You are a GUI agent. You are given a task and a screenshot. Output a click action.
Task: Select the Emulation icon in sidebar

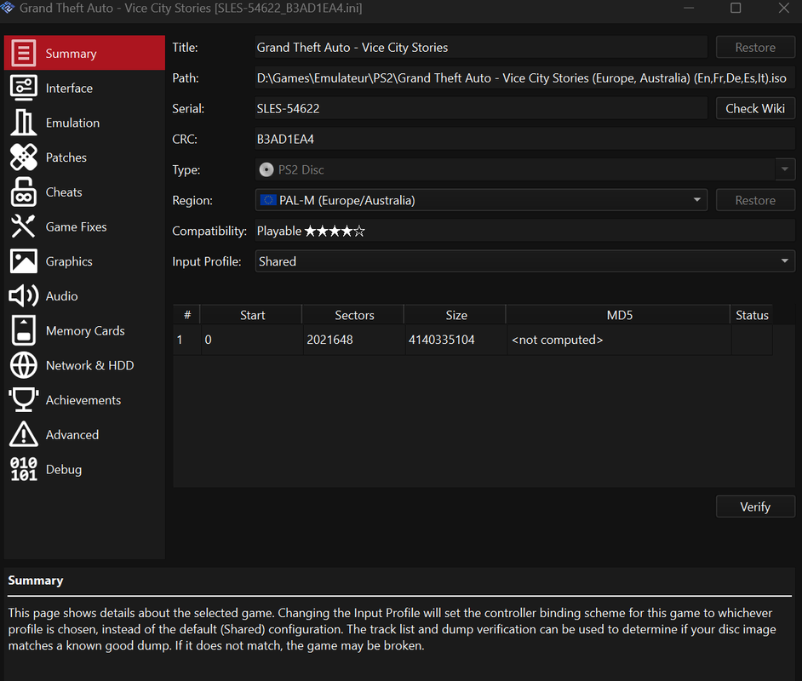24,123
